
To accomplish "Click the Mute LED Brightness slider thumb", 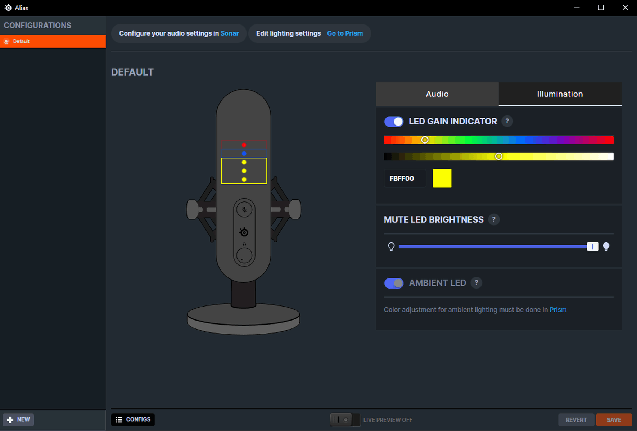I will [x=592, y=246].
